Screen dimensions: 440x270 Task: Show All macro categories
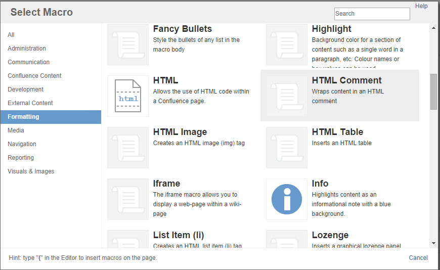tap(51, 35)
